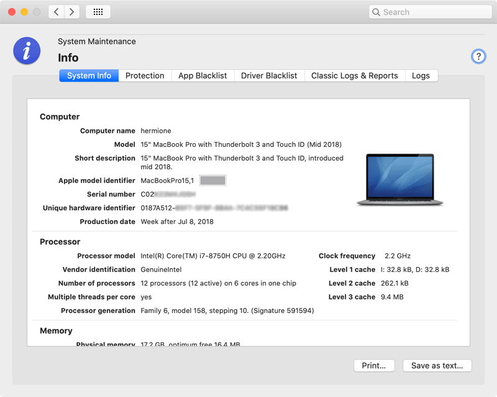This screenshot has height=397, width=497.
Task: Click the 'Unique hardware identifier' label
Action: tap(89, 208)
